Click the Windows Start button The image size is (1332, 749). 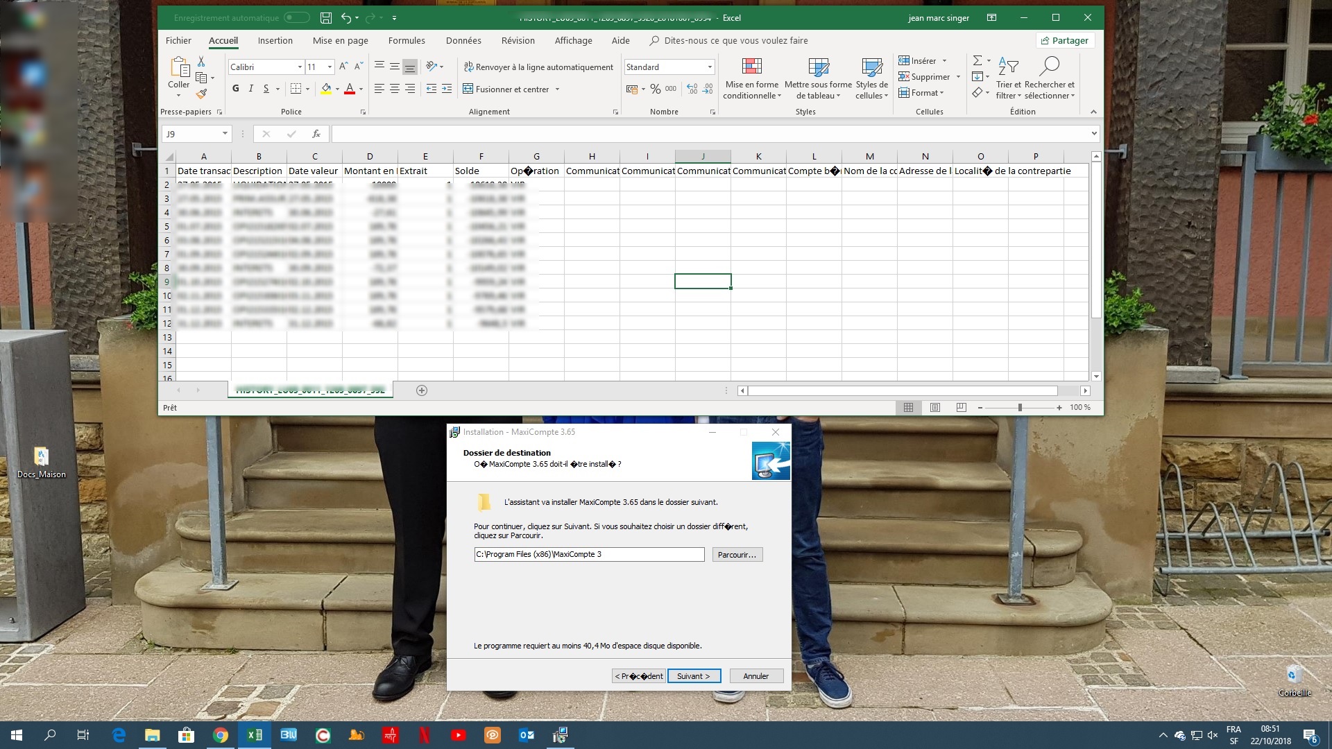click(17, 735)
